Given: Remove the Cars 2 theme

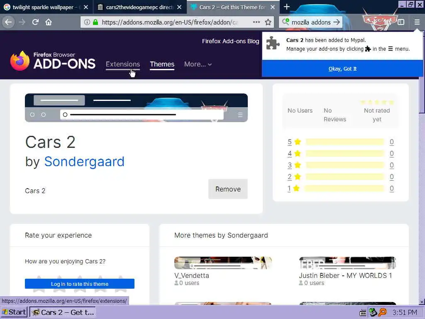Looking at the screenshot, I should pyautogui.click(x=228, y=189).
